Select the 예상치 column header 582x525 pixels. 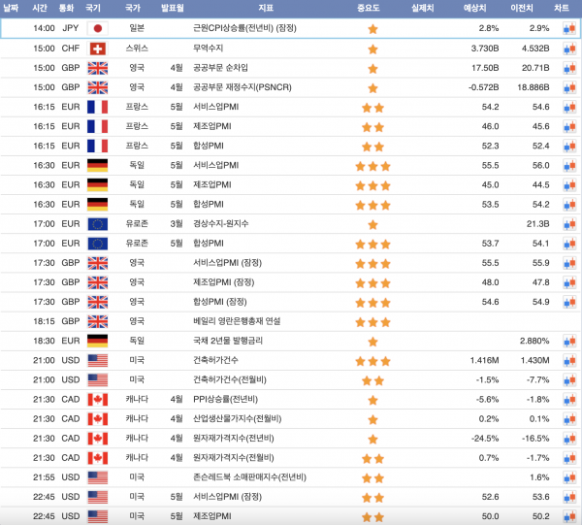(475, 8)
